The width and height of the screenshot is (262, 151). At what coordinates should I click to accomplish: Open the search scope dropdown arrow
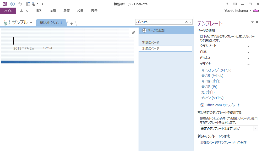tap(190, 22)
